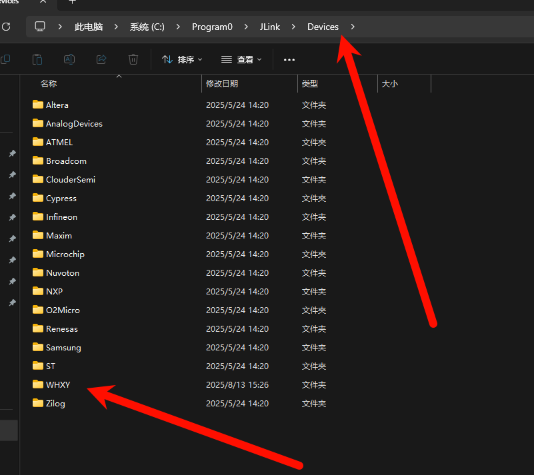Click the Samsung folder name
Image resolution: width=534 pixels, height=475 pixels.
pos(63,348)
